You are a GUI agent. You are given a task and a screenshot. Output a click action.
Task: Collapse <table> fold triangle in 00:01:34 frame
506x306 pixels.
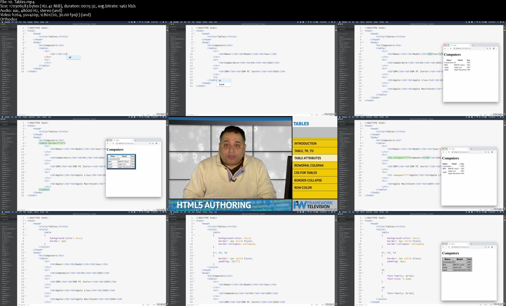click(x=25, y=48)
